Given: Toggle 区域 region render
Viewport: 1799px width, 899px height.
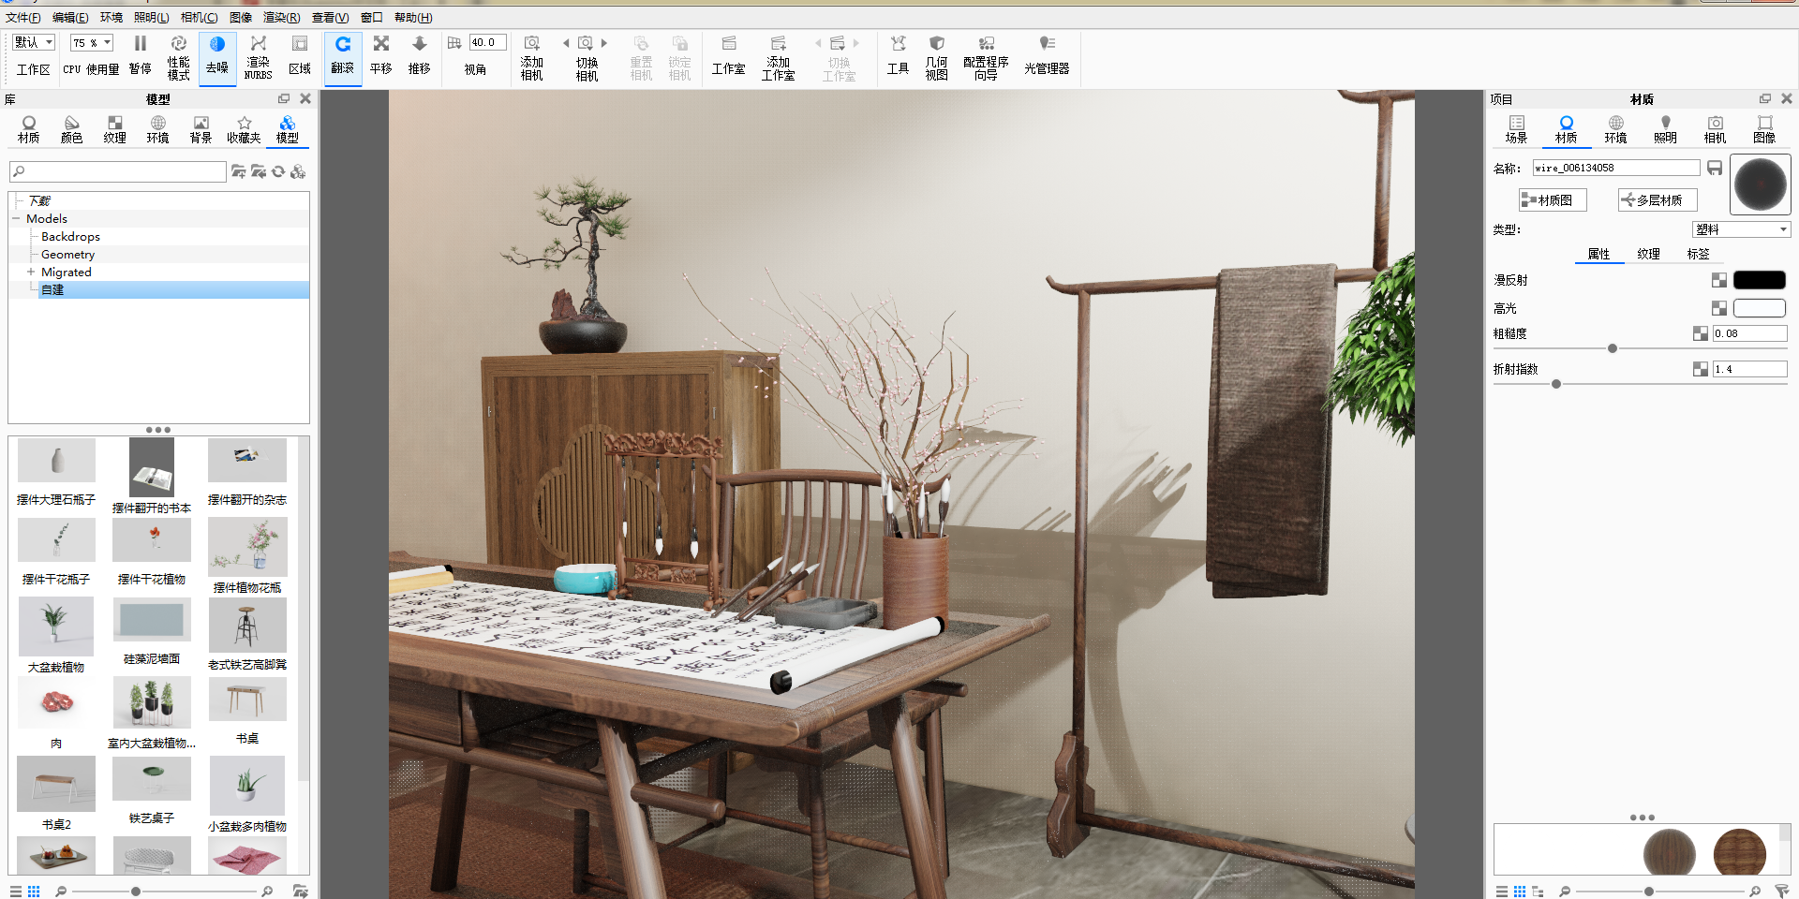Looking at the screenshot, I should [300, 56].
